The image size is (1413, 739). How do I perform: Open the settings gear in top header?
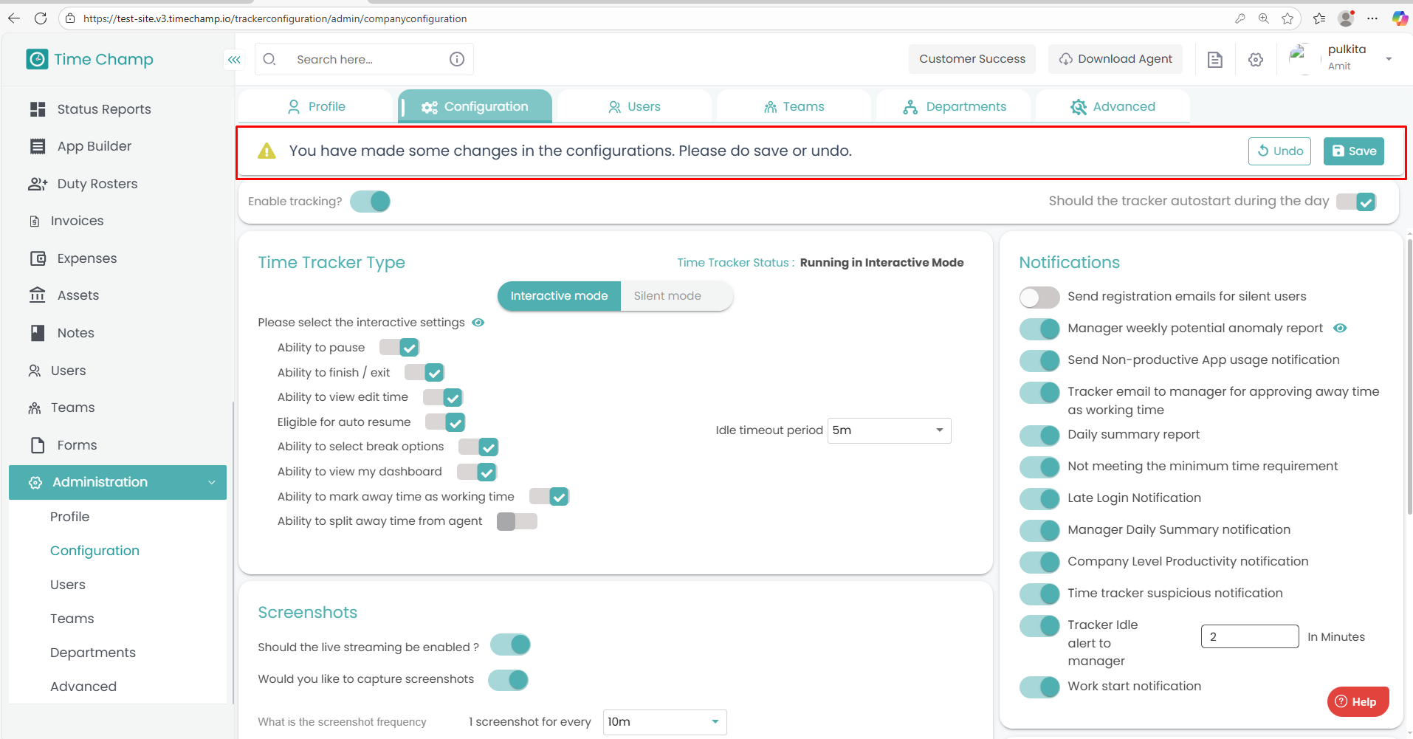pyautogui.click(x=1256, y=60)
